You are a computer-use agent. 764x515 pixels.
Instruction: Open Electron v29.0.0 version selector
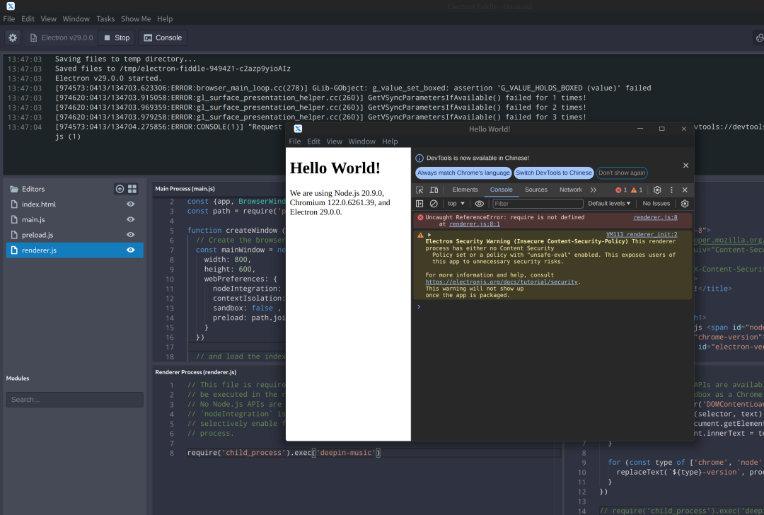[61, 37]
